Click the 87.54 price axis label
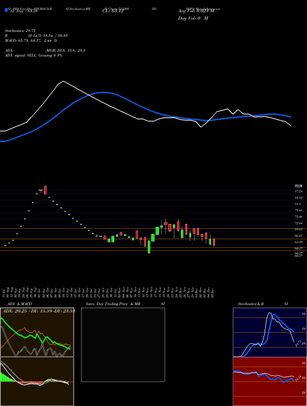This screenshot has height=406, width=307. pyautogui.click(x=298, y=191)
